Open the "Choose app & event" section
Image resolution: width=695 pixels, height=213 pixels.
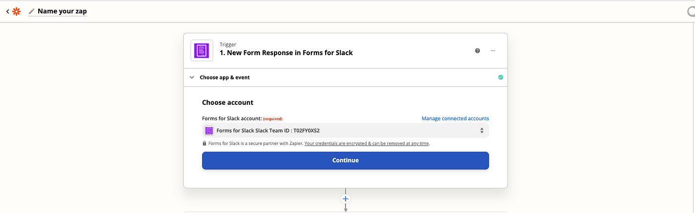coord(225,77)
